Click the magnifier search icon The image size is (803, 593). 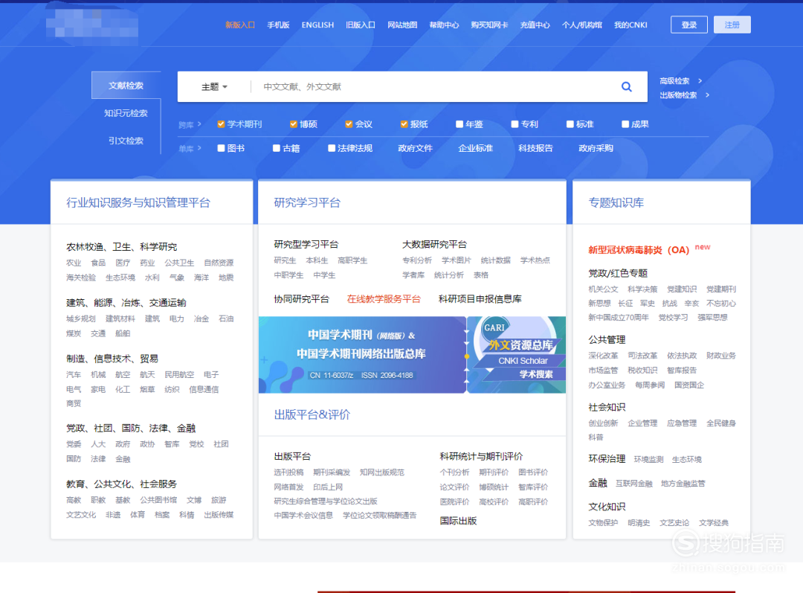coord(626,86)
